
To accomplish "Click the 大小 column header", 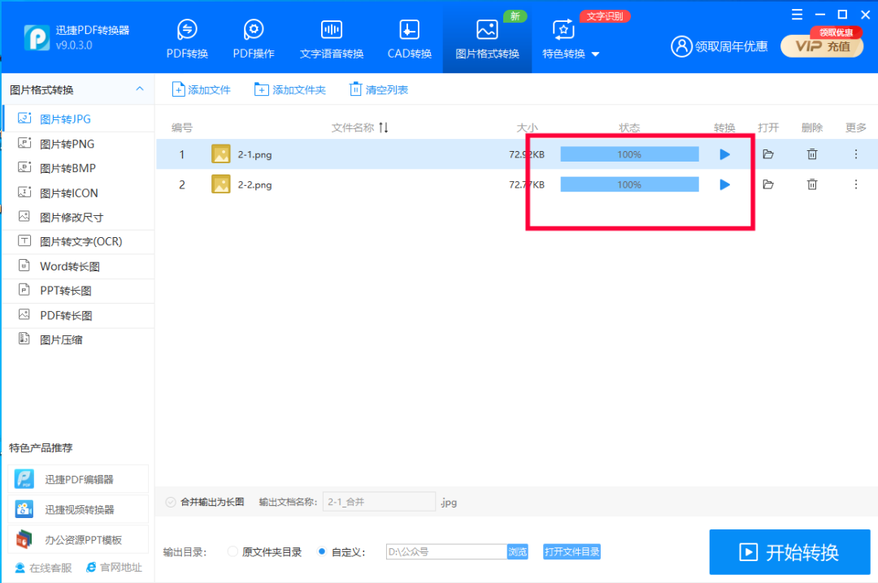I will tap(527, 127).
